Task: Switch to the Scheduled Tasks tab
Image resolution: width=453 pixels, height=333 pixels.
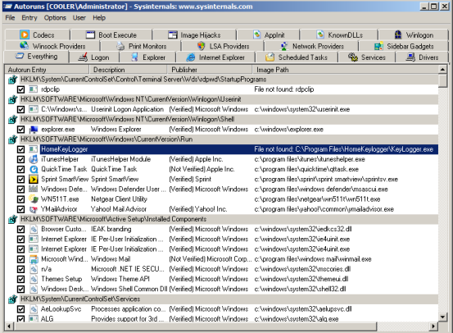Action: (297, 57)
